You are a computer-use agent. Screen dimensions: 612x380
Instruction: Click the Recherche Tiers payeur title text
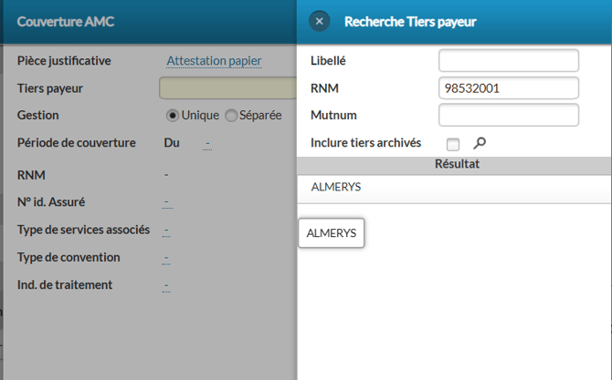pyautogui.click(x=410, y=21)
